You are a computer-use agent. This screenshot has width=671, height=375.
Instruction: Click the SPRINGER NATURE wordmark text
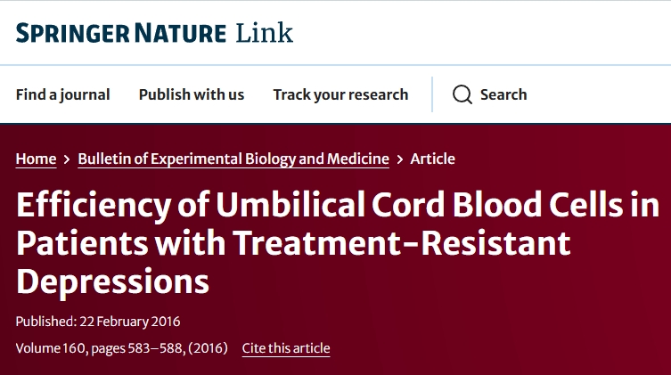pyautogui.click(x=121, y=33)
